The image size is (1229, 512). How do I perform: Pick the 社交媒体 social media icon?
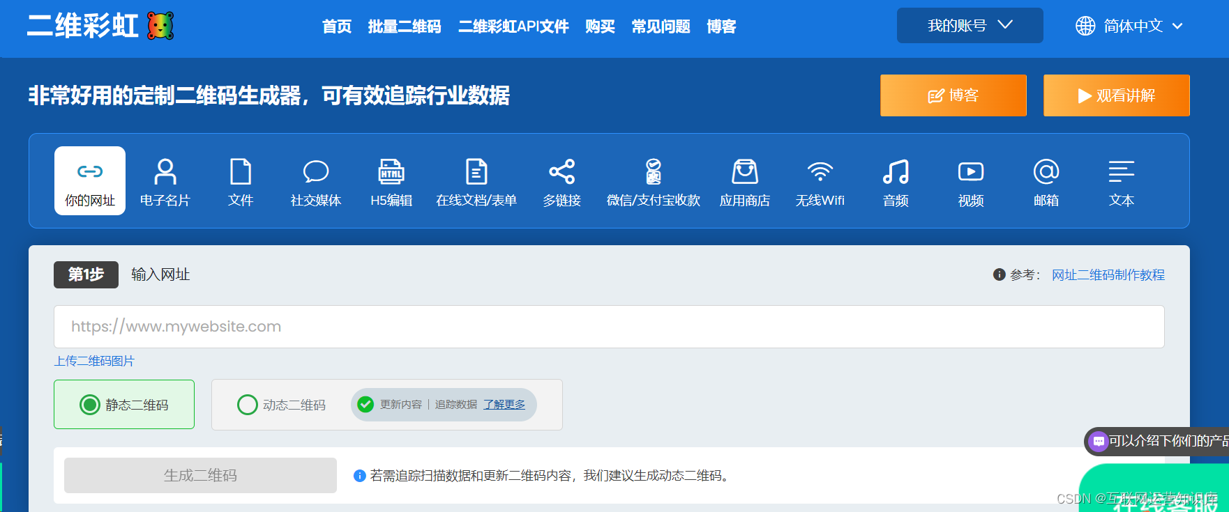[316, 171]
